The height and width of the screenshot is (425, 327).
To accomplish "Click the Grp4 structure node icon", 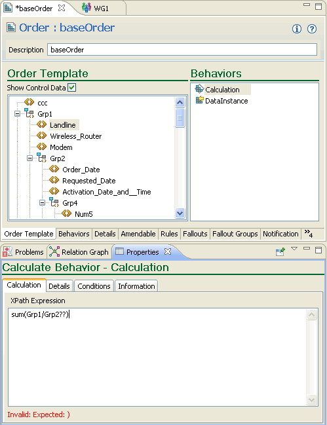I will [54, 202].
